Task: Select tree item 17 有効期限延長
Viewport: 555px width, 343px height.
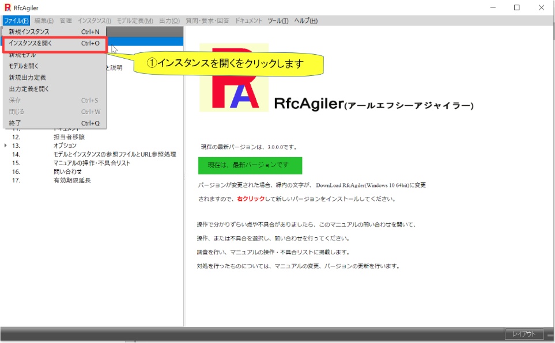Action: [x=72, y=180]
